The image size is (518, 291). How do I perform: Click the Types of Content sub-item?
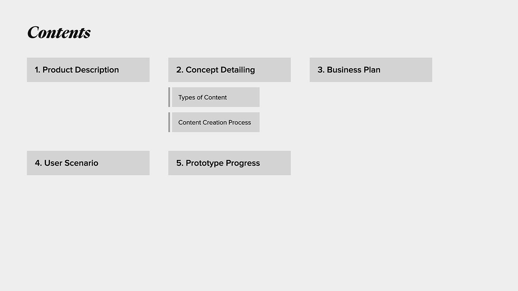(x=215, y=97)
